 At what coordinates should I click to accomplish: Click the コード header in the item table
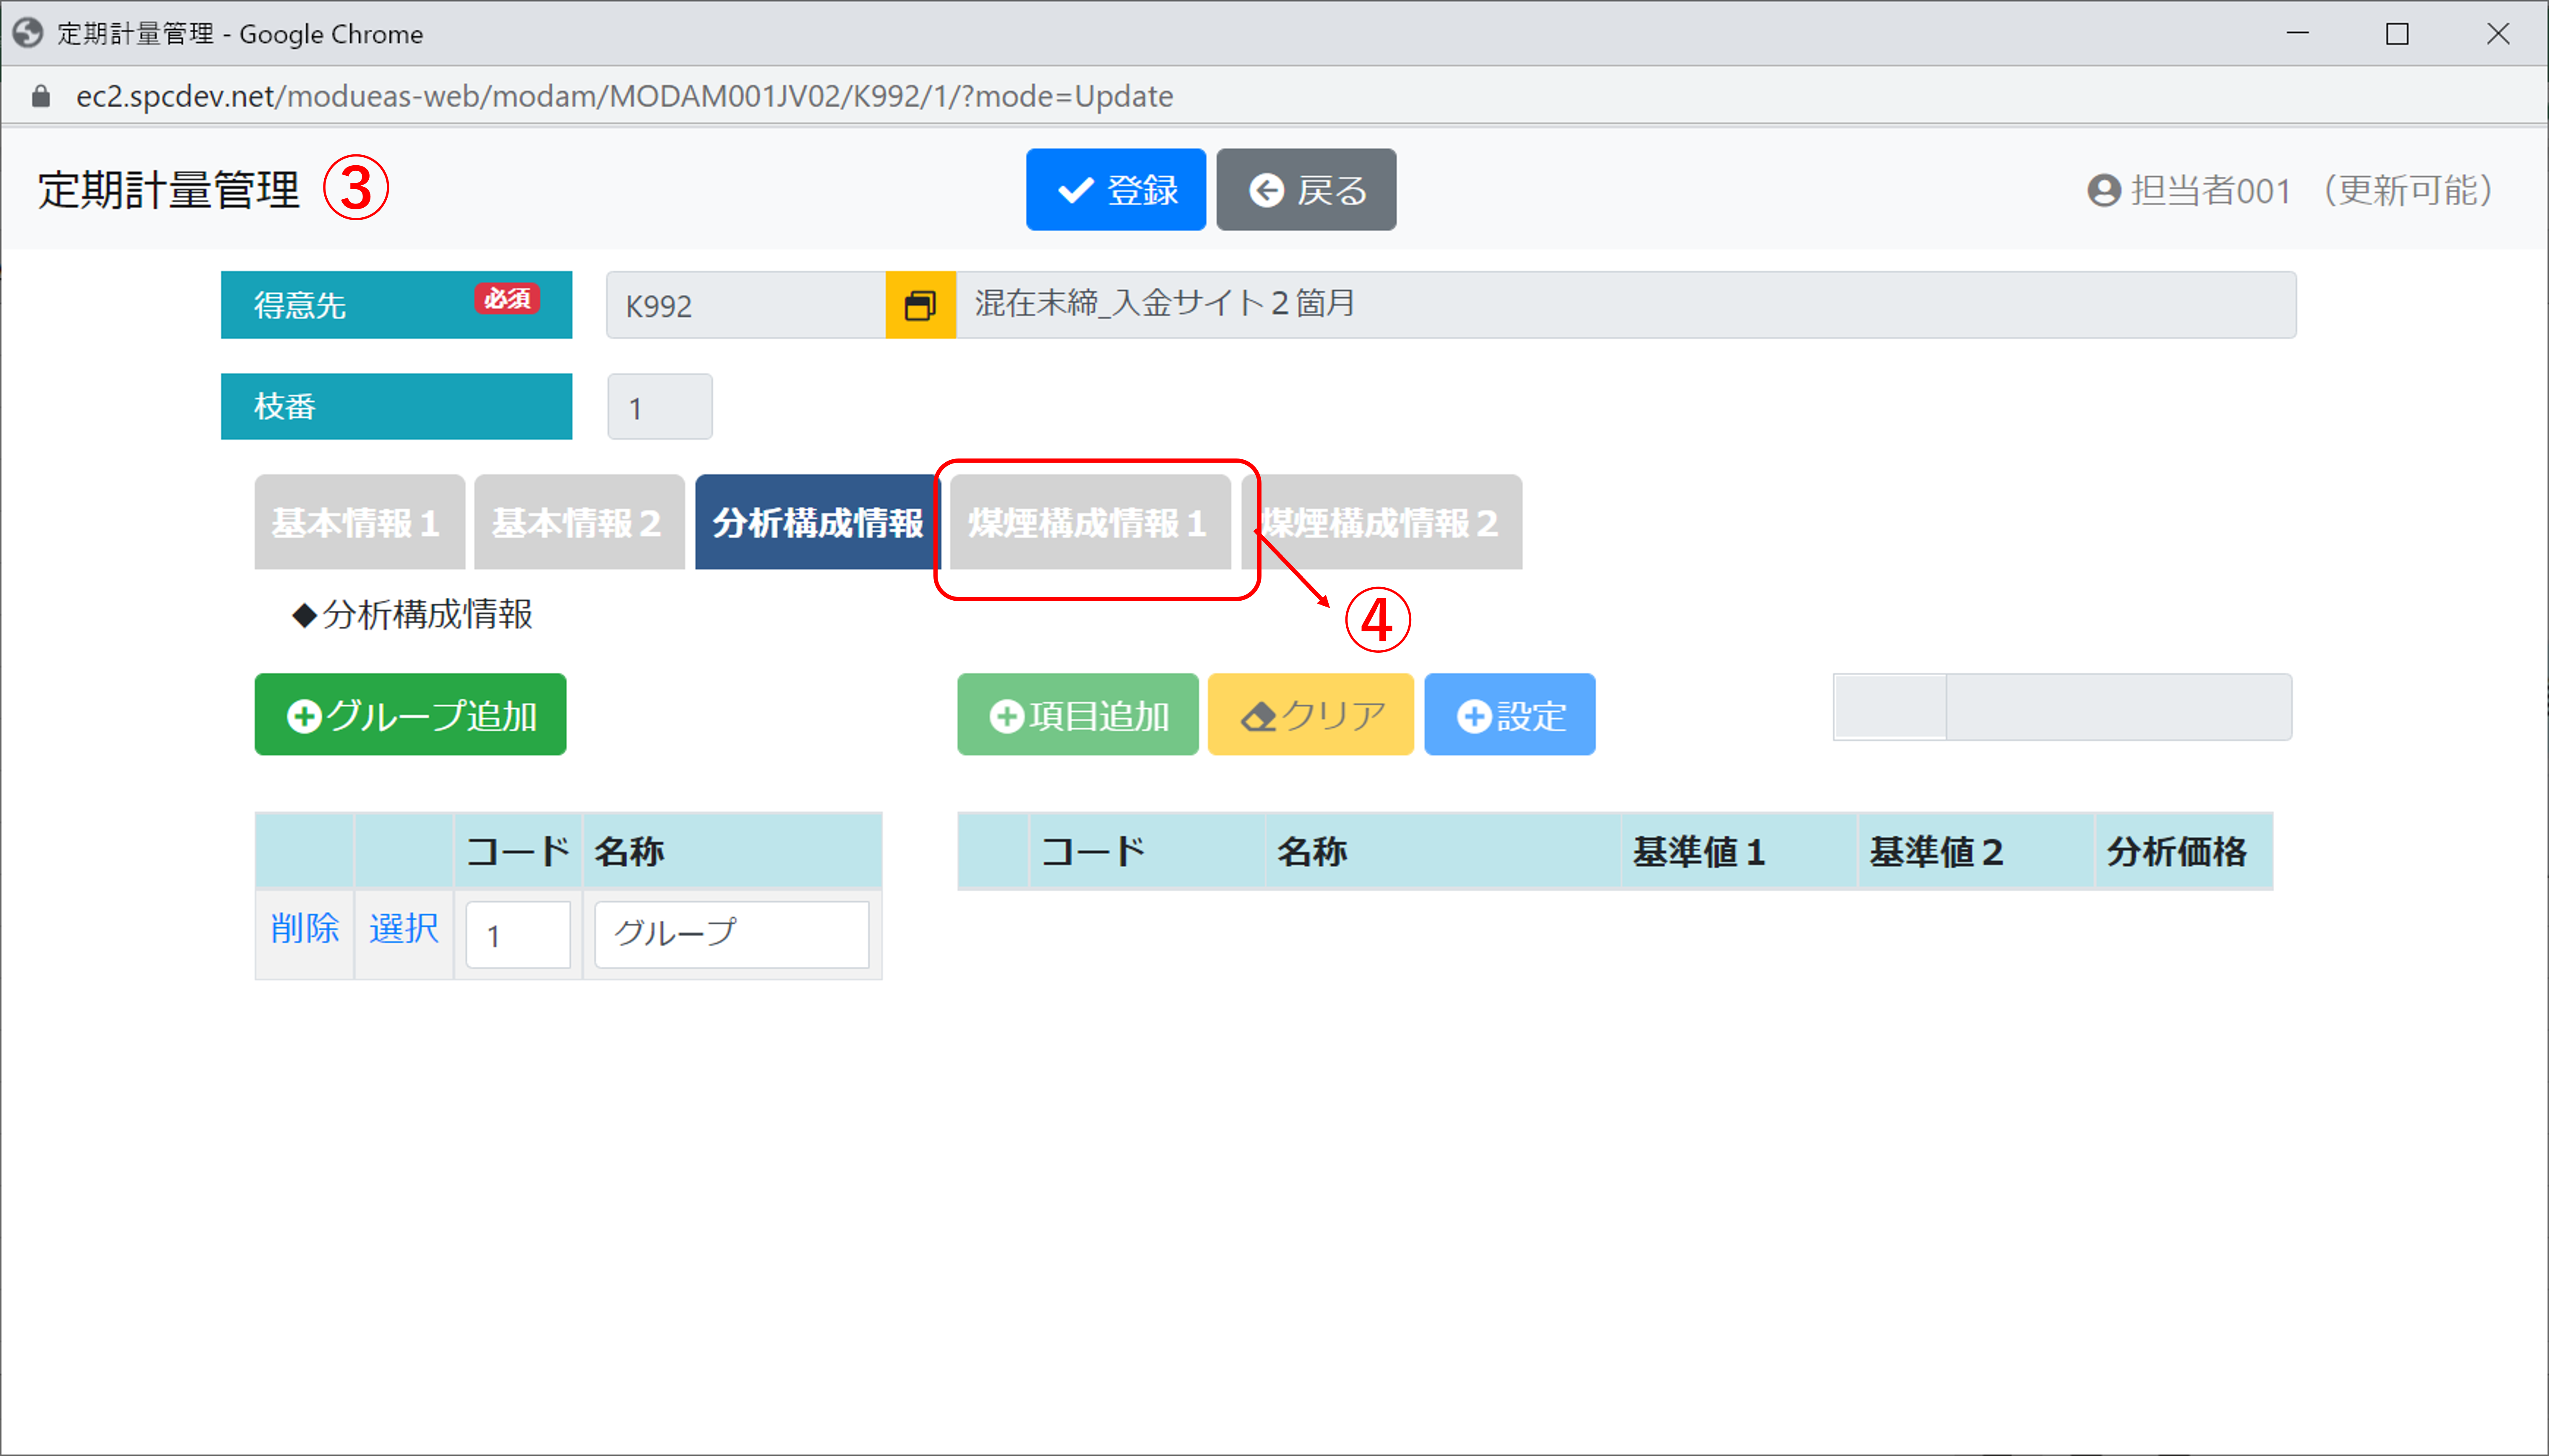1147,852
